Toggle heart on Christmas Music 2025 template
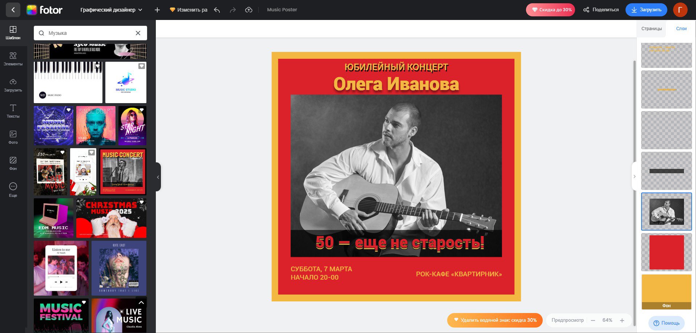This screenshot has height=333, width=696. coord(142,202)
